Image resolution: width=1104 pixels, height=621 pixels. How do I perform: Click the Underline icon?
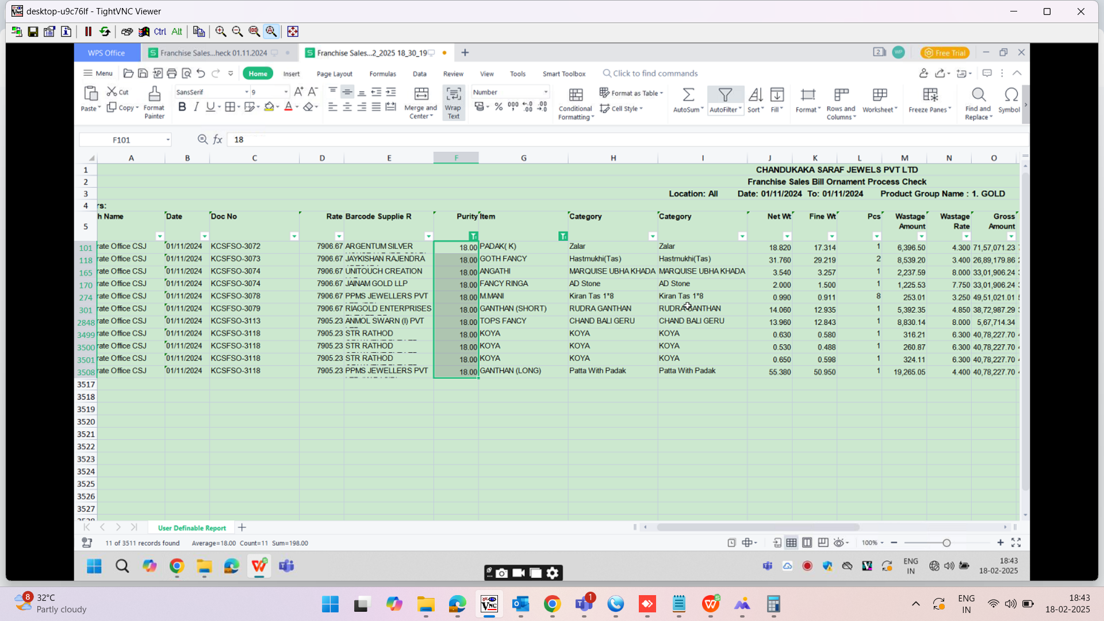(210, 107)
